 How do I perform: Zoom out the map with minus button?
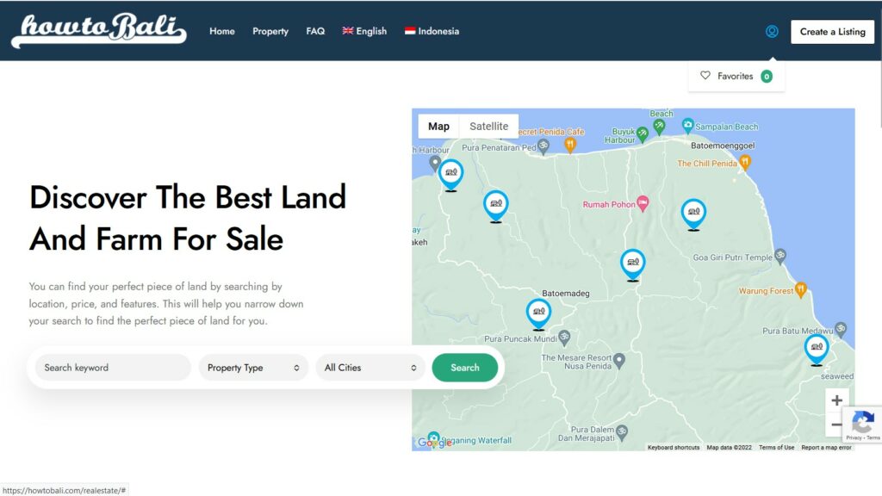[835, 425]
